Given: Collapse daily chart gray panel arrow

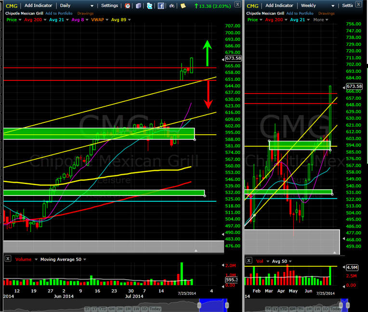Looking at the screenshot, I should [196, 251].
